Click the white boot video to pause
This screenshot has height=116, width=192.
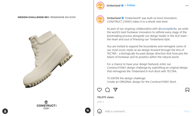click(48, 59)
